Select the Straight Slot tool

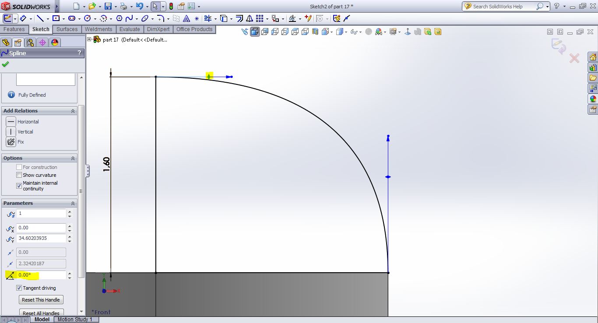point(72,18)
